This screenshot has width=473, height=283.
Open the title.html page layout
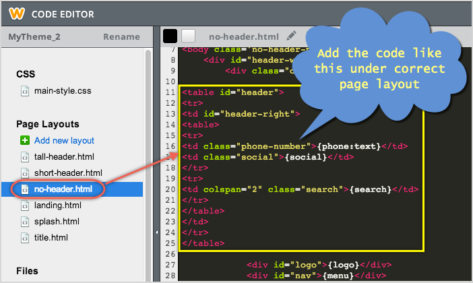51,237
